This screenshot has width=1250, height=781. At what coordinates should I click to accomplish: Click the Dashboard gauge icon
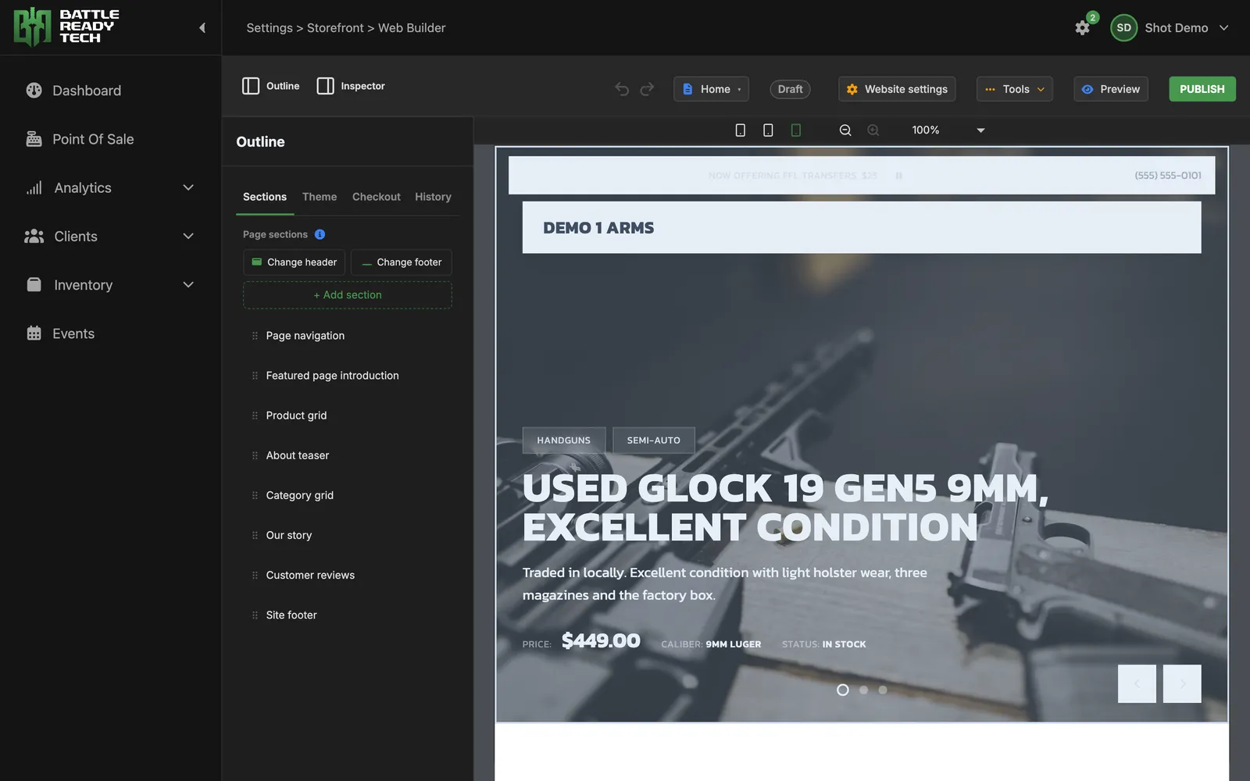[x=34, y=91]
